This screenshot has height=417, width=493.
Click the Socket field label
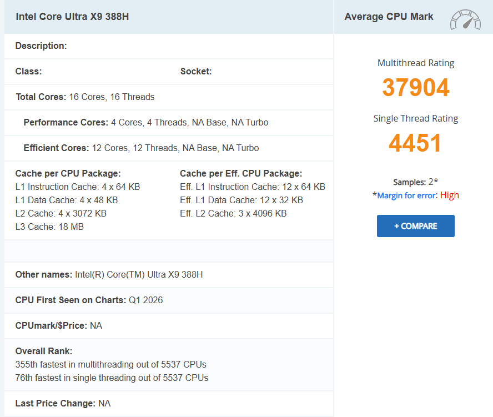(x=196, y=72)
